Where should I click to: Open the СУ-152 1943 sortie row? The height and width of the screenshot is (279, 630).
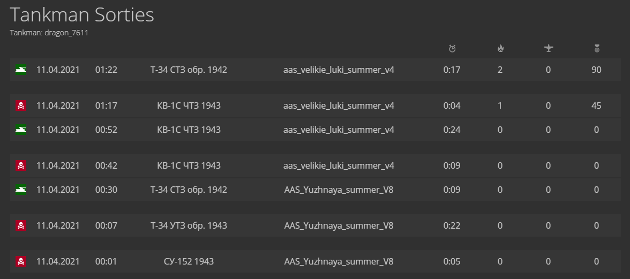[x=316, y=262]
